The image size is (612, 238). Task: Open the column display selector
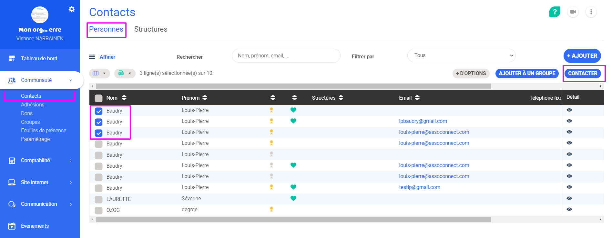click(x=99, y=73)
